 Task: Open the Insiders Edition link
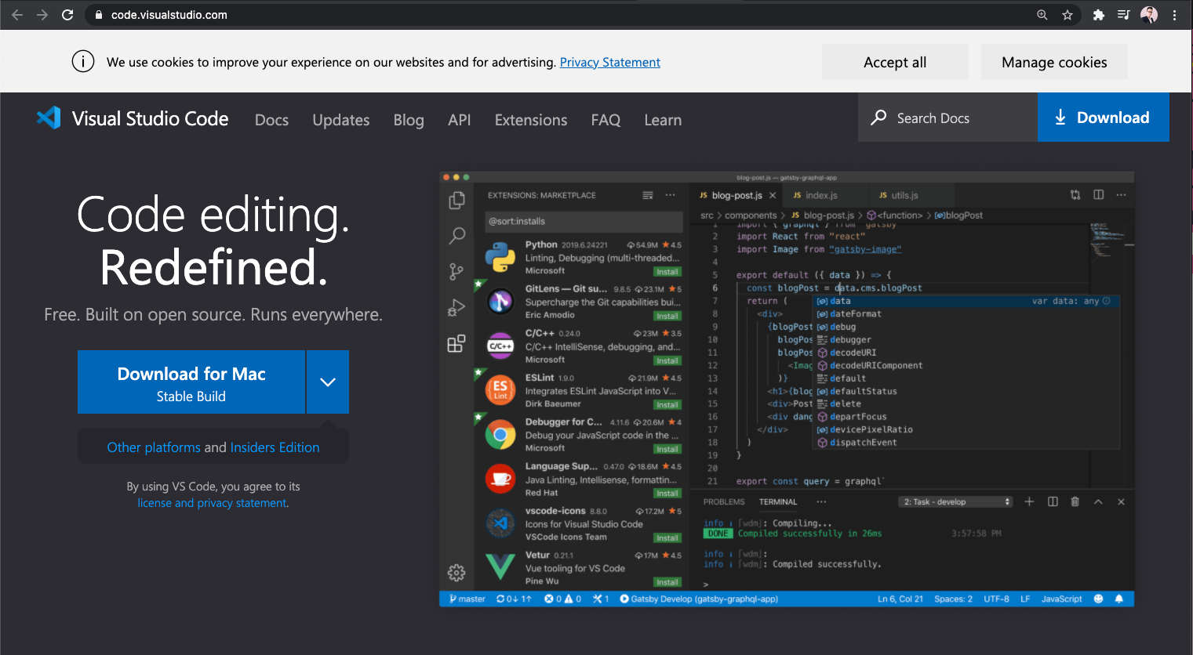coord(275,447)
